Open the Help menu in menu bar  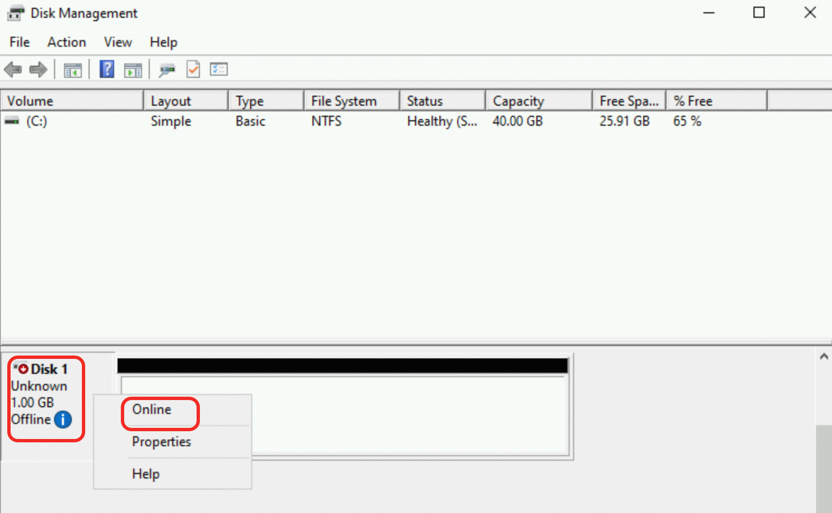pyautogui.click(x=164, y=42)
